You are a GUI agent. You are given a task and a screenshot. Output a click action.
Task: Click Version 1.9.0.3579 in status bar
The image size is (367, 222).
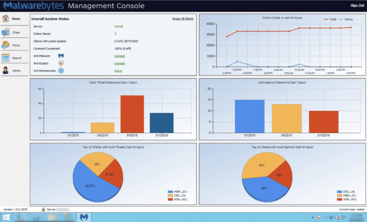[x=15, y=209]
